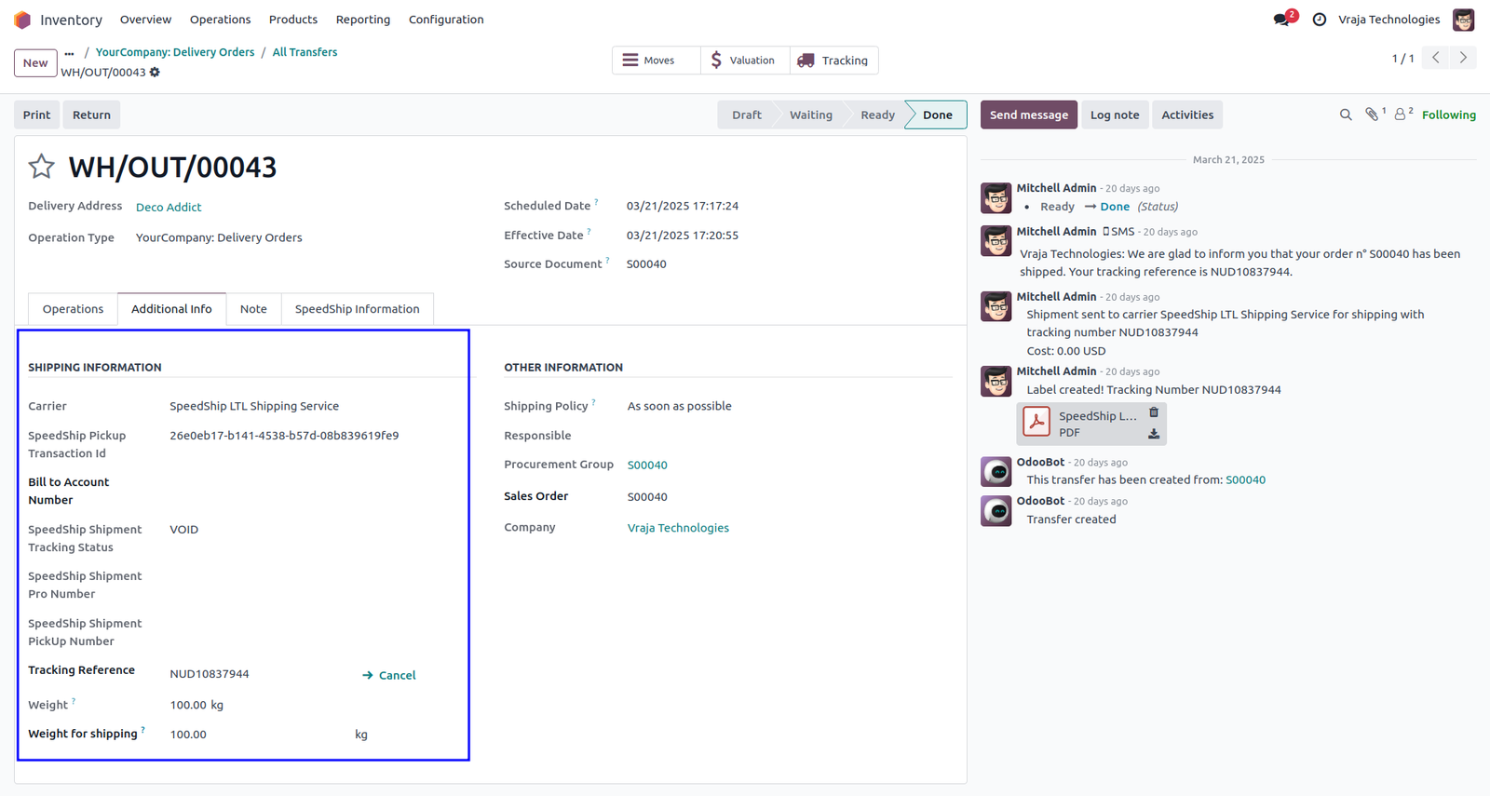
Task: Toggle the Following subscription
Action: [1448, 115]
